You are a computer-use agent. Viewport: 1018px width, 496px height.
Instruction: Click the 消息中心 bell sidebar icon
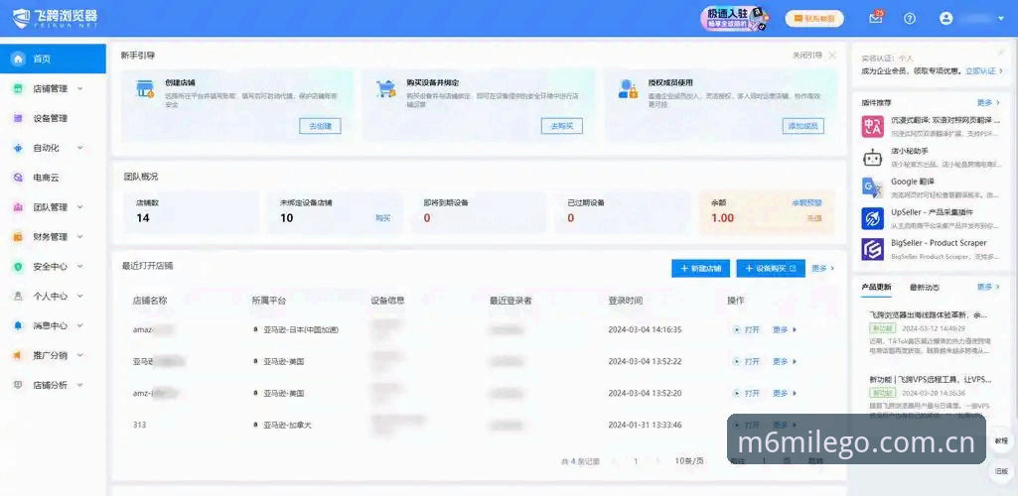point(19,325)
